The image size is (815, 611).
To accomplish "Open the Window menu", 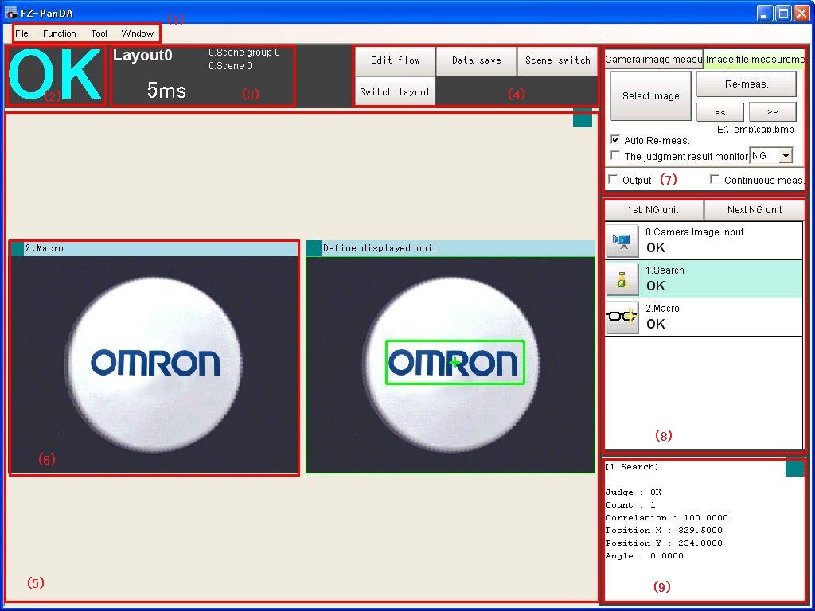I will pyautogui.click(x=137, y=33).
